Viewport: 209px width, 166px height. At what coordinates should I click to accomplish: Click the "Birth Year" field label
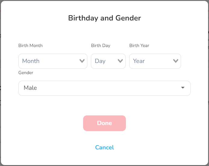click(x=139, y=45)
